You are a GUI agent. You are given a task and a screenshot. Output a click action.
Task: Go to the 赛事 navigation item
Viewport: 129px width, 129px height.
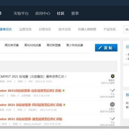tap(75, 13)
